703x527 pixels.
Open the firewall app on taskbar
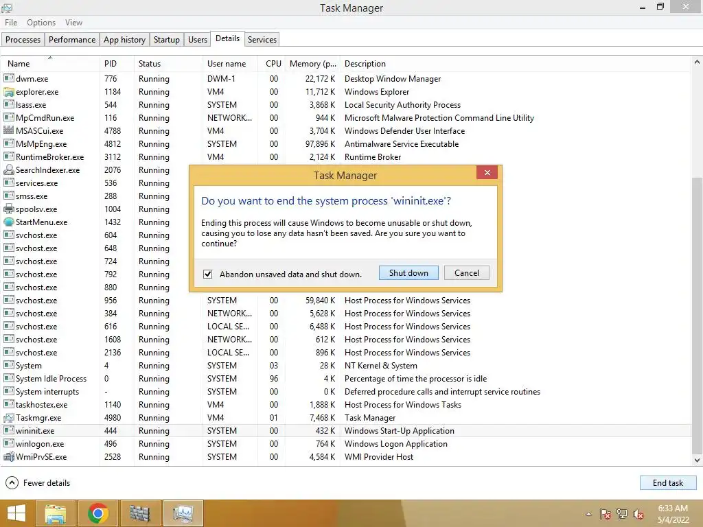point(139,513)
